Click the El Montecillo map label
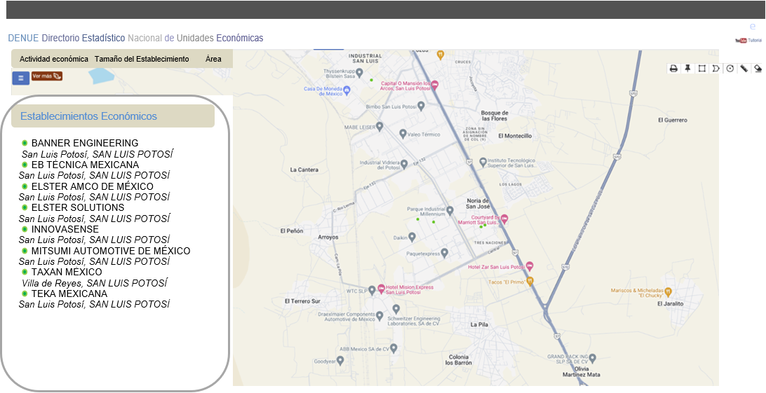This screenshot has height=393, width=766. 515,136
